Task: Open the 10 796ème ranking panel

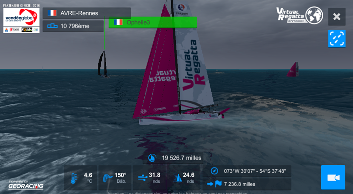Action: pyautogui.click(x=73, y=26)
